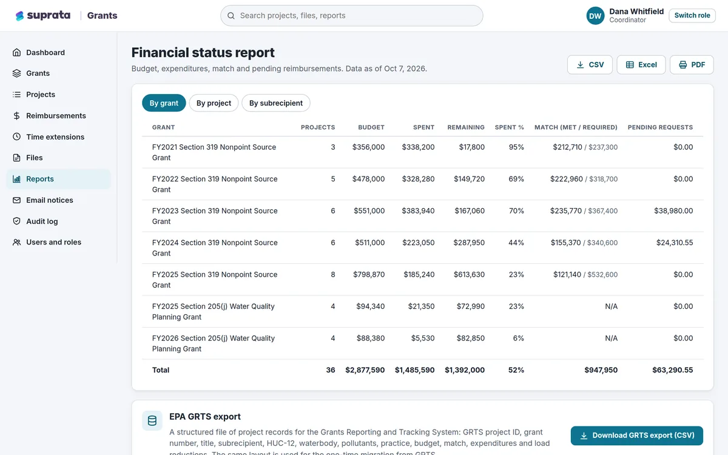Click the 95% spent cell
Image resolution: width=728 pixels, height=455 pixels.
[516, 147]
